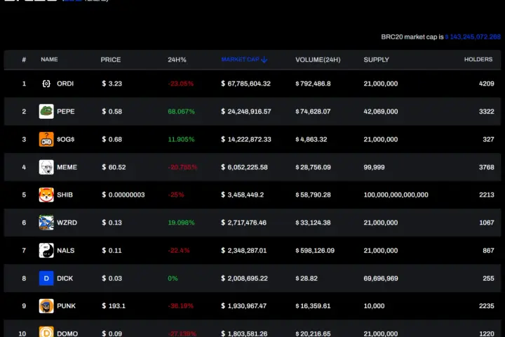Select the WZRD token icon
This screenshot has width=505, height=337.
pos(46,223)
